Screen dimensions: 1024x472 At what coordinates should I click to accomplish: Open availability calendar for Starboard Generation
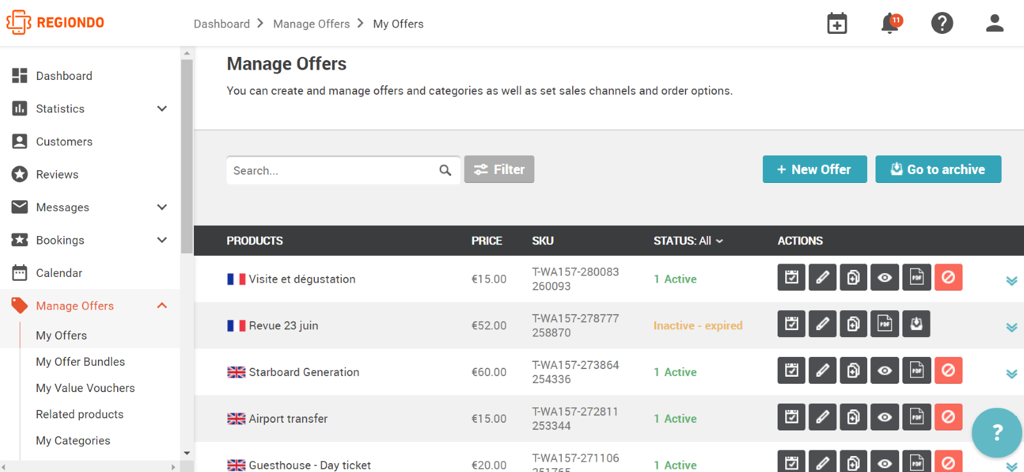click(792, 371)
